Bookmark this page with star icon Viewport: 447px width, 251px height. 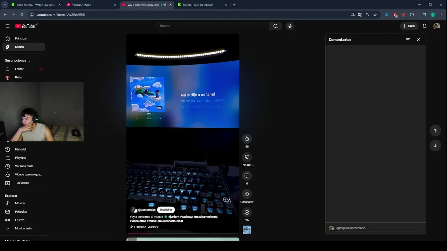(x=375, y=15)
